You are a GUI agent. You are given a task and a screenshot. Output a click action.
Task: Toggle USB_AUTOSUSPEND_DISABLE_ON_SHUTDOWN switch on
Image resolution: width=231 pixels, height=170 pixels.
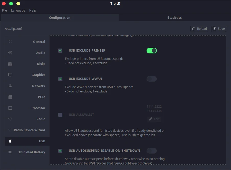[151, 151]
